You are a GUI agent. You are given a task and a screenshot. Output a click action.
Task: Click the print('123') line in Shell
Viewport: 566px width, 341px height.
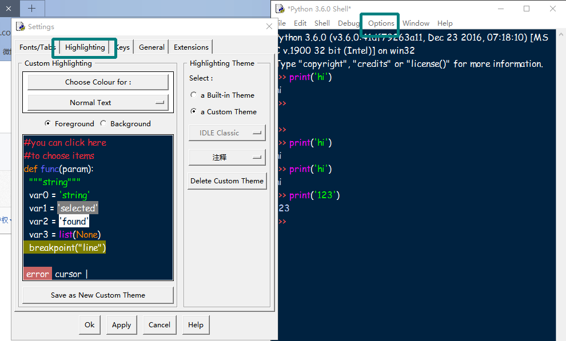tap(314, 195)
